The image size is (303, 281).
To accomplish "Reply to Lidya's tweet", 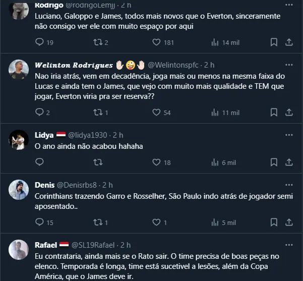I will (40, 162).
